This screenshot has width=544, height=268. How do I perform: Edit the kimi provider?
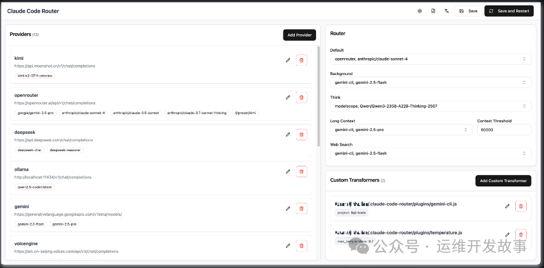click(x=288, y=60)
